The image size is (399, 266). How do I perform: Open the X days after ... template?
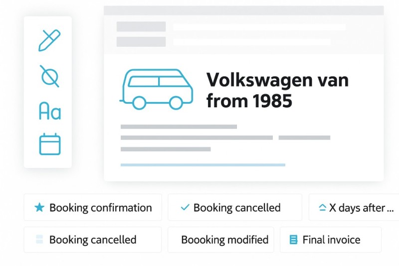[361, 208]
